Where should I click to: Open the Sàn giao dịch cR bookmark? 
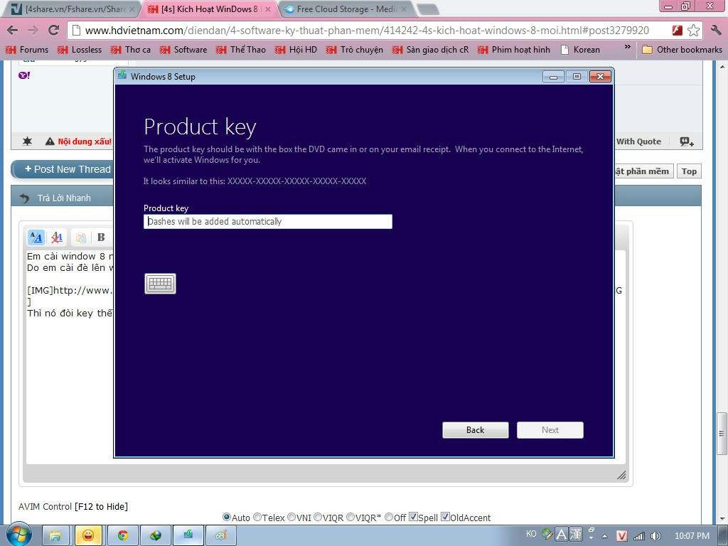[430, 50]
